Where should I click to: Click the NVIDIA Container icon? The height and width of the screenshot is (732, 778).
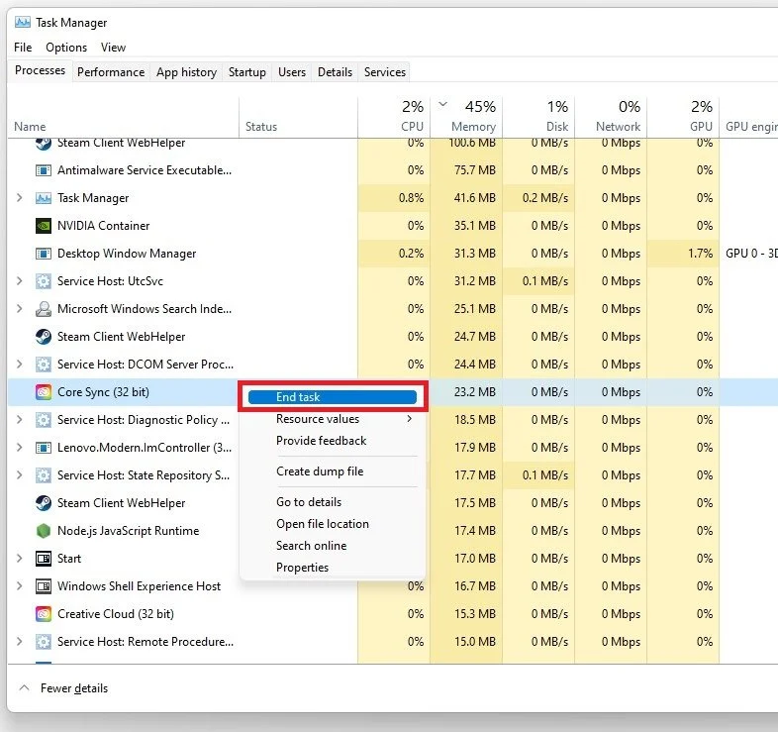click(x=44, y=226)
